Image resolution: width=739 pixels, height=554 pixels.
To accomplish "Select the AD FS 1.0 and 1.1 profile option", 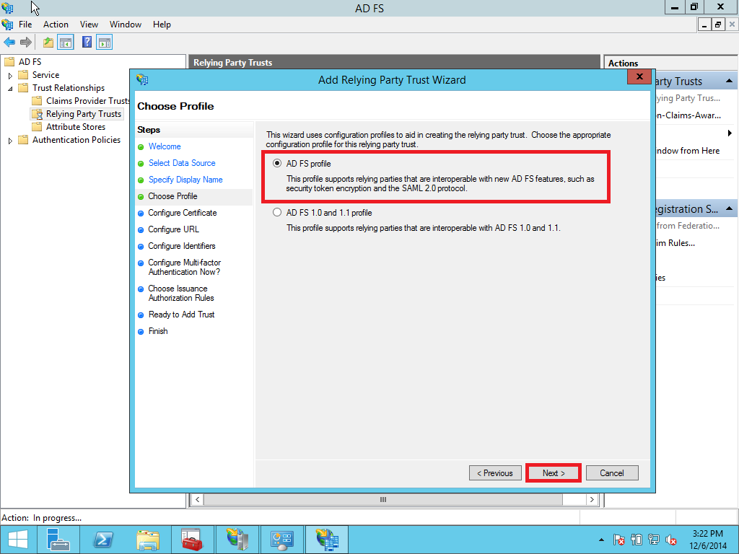I will coord(277,211).
